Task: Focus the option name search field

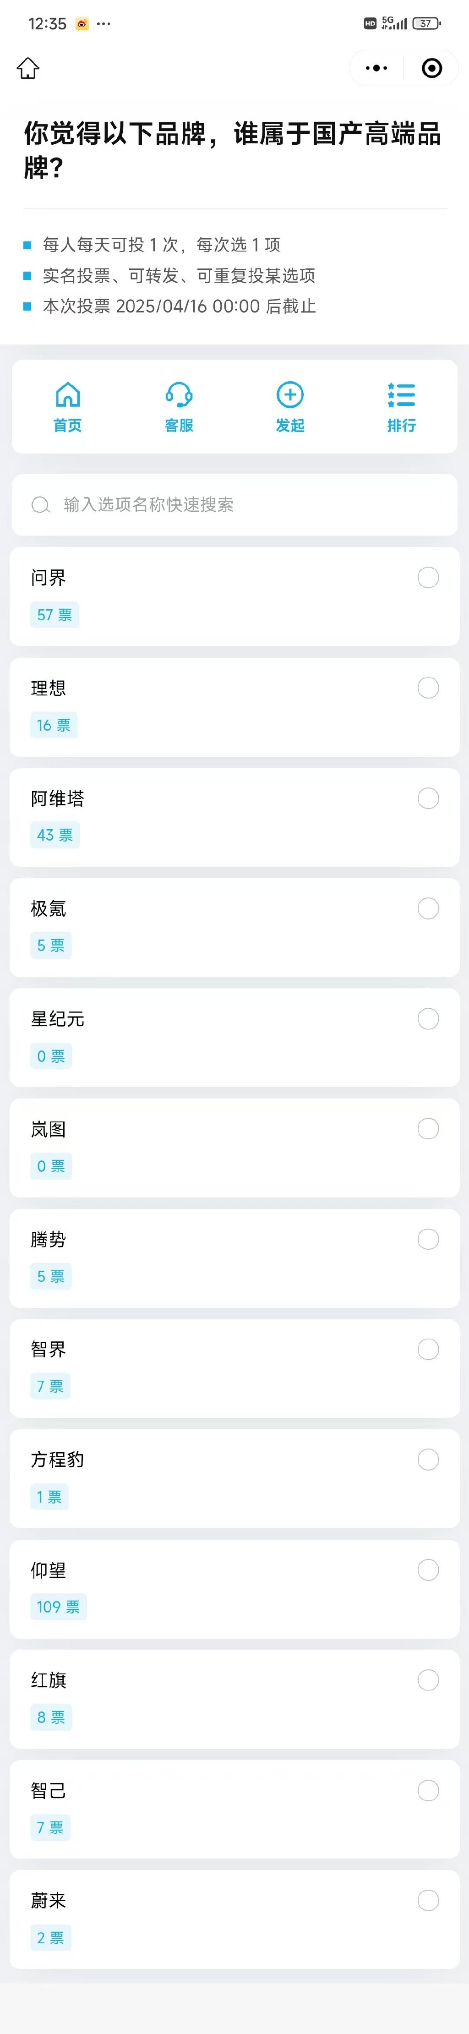Action: tap(234, 504)
